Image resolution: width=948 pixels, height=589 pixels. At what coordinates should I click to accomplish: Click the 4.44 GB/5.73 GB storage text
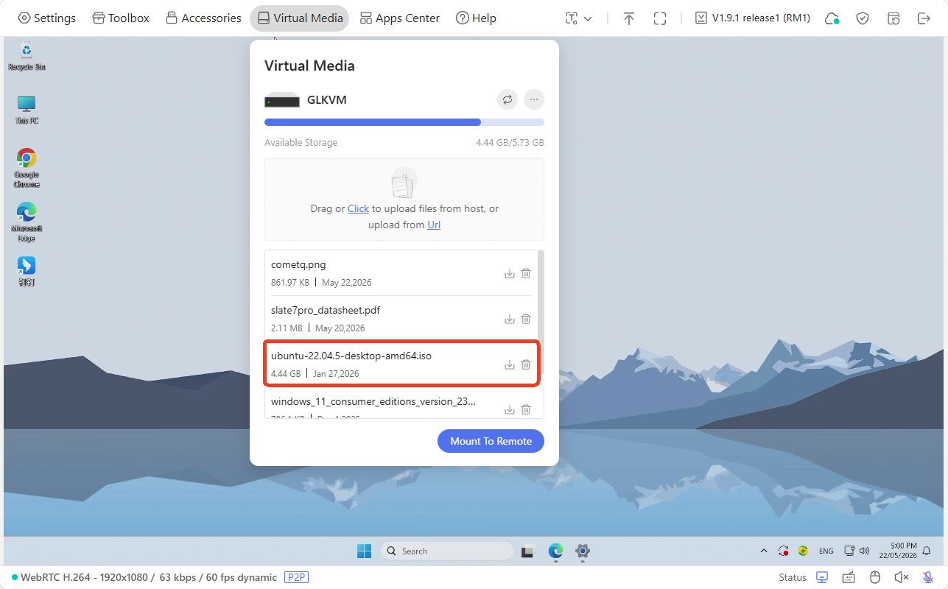click(x=510, y=143)
